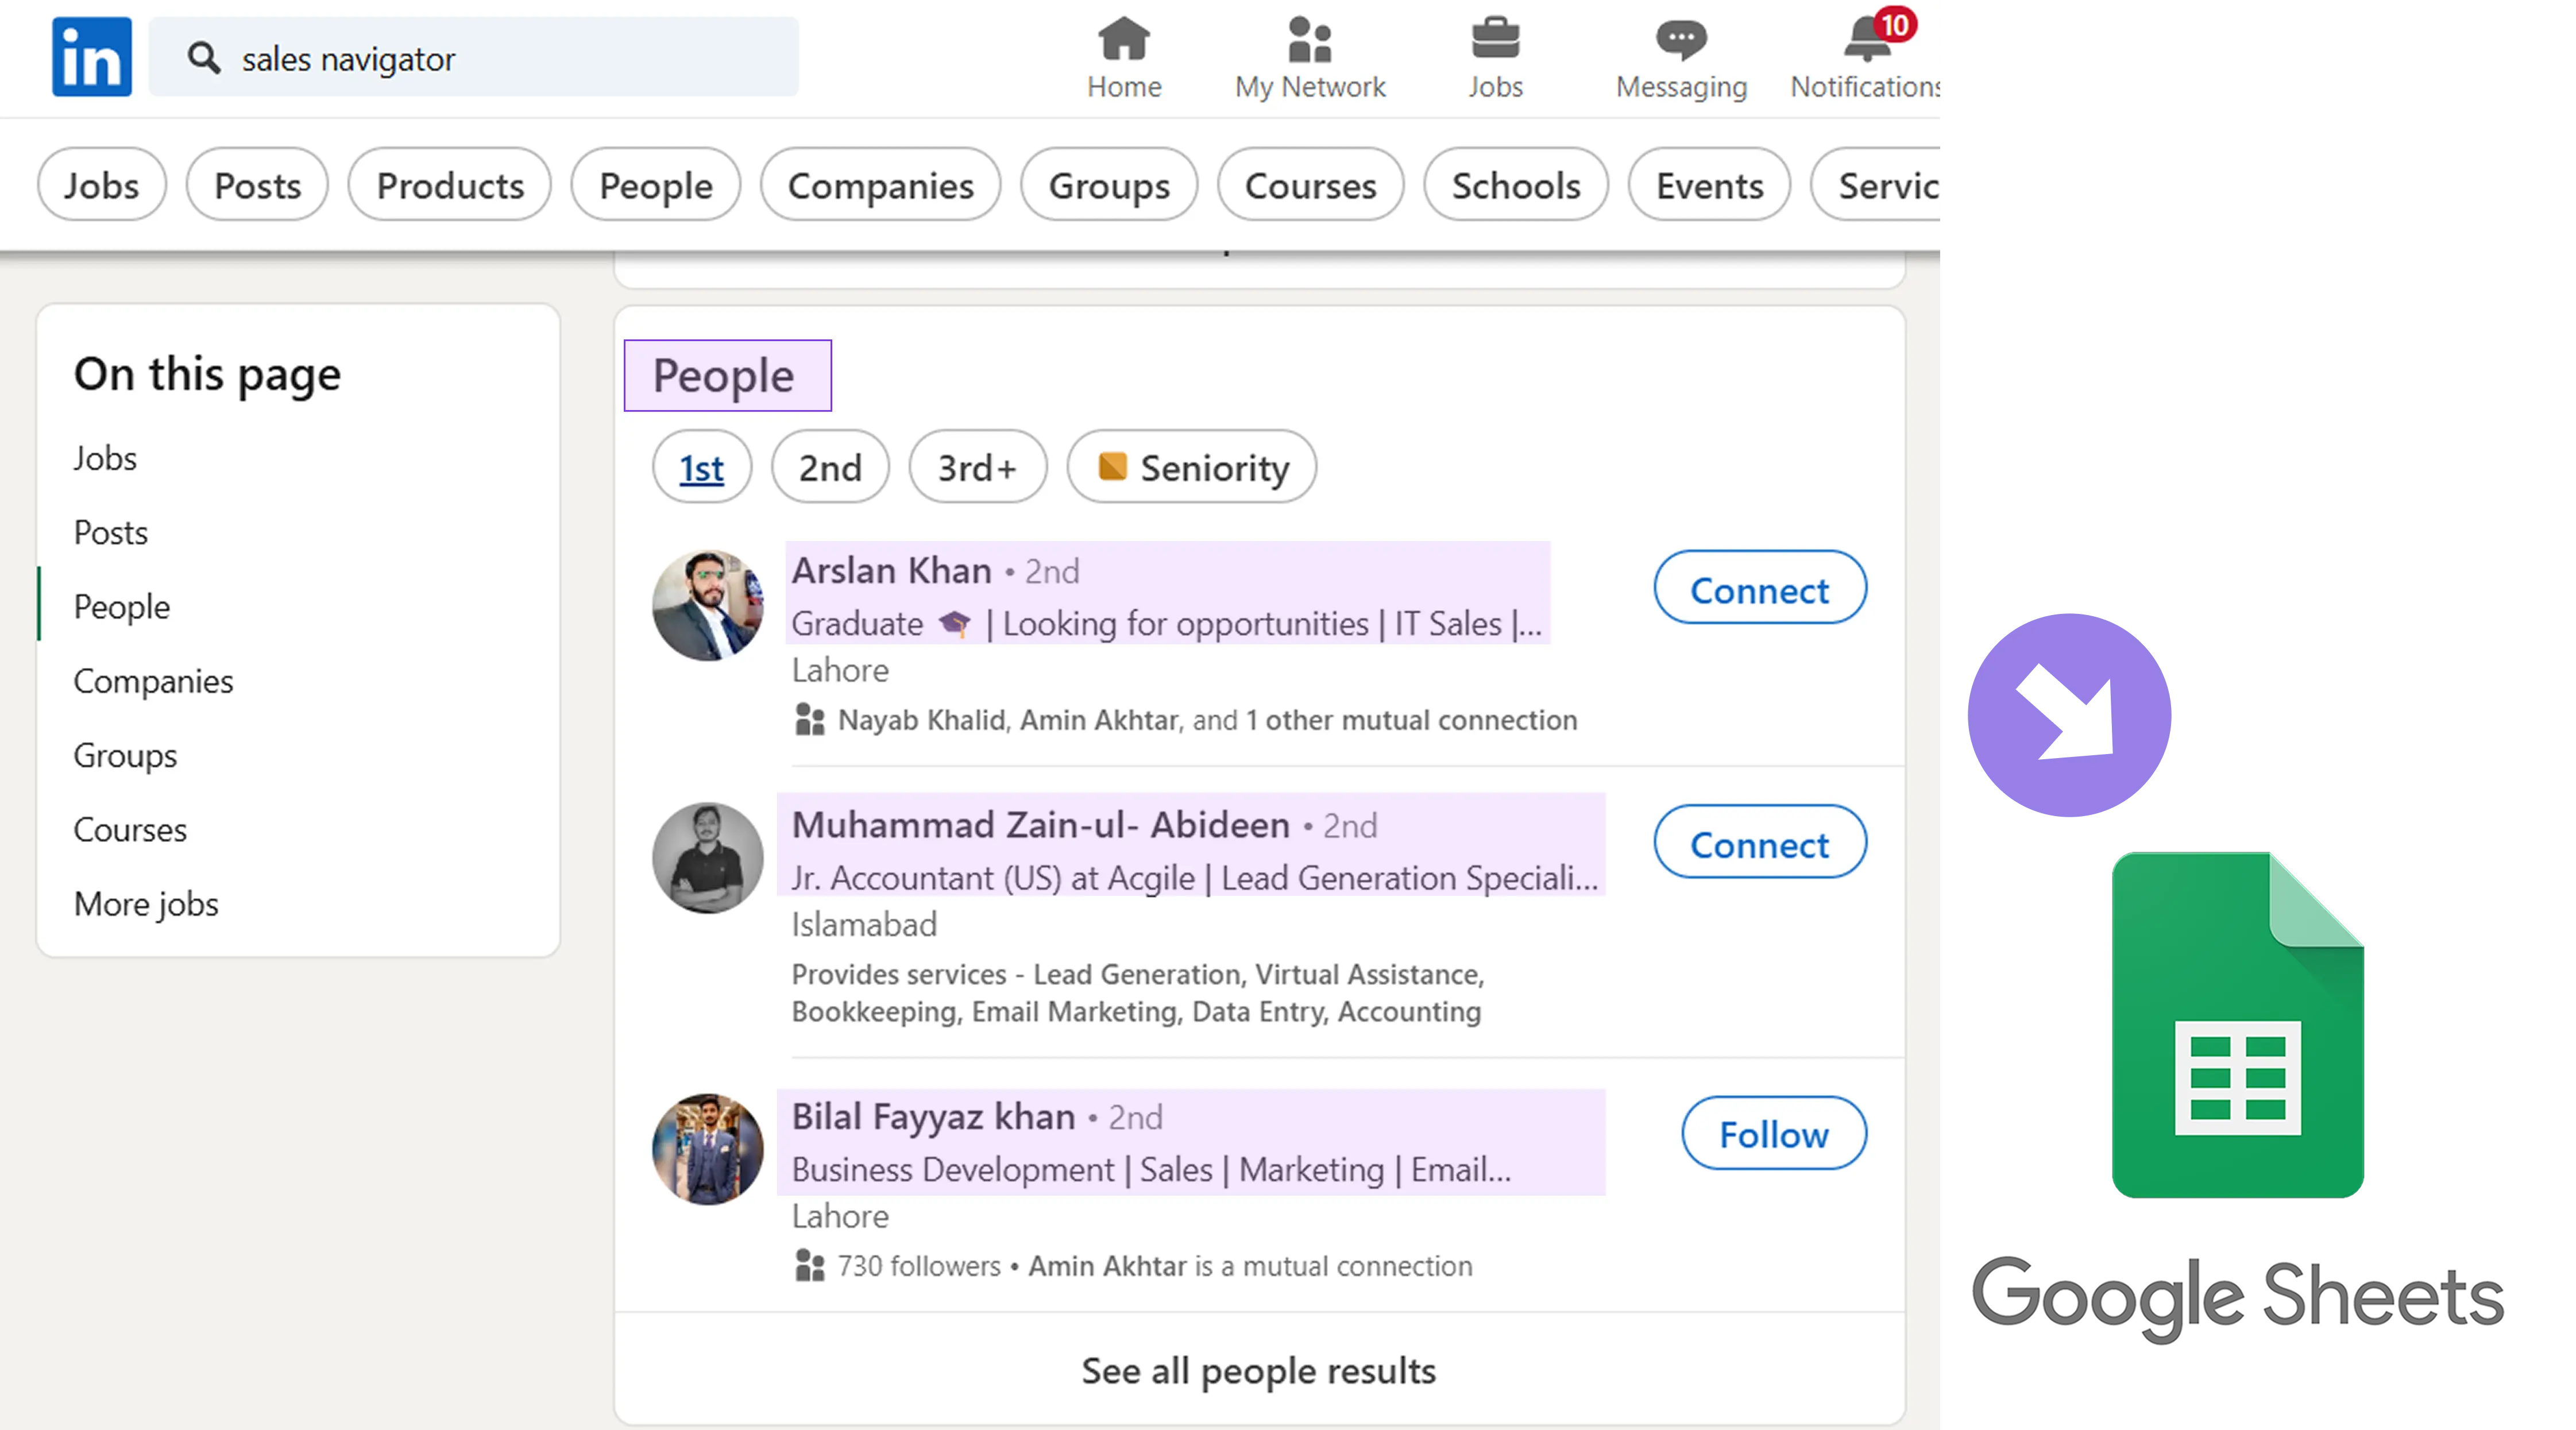
Task: Click the gold Seniority premium icon
Action: point(1112,467)
